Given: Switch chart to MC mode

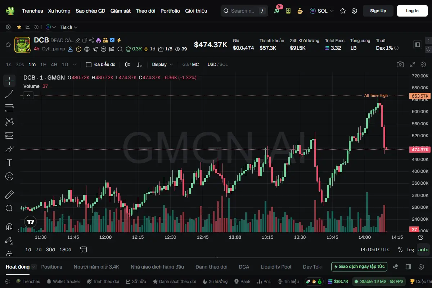Looking at the screenshot, I should pyautogui.click(x=195, y=64).
